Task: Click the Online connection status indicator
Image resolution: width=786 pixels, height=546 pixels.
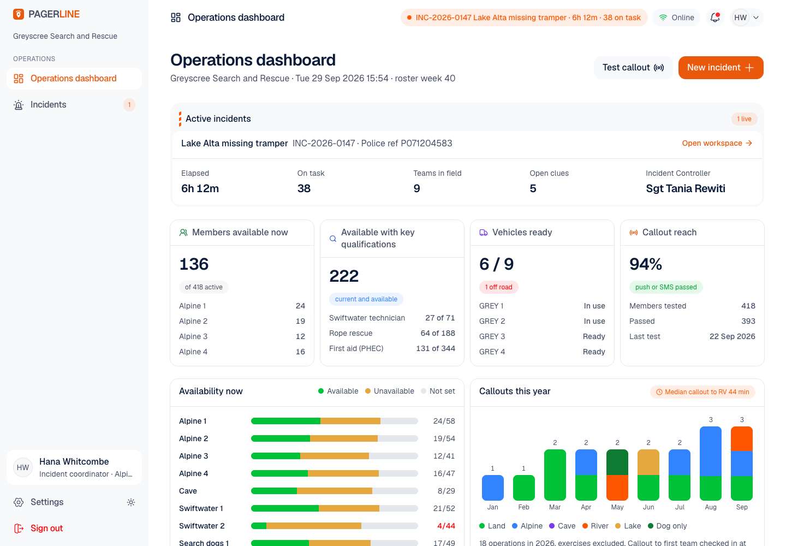Action: (x=677, y=17)
